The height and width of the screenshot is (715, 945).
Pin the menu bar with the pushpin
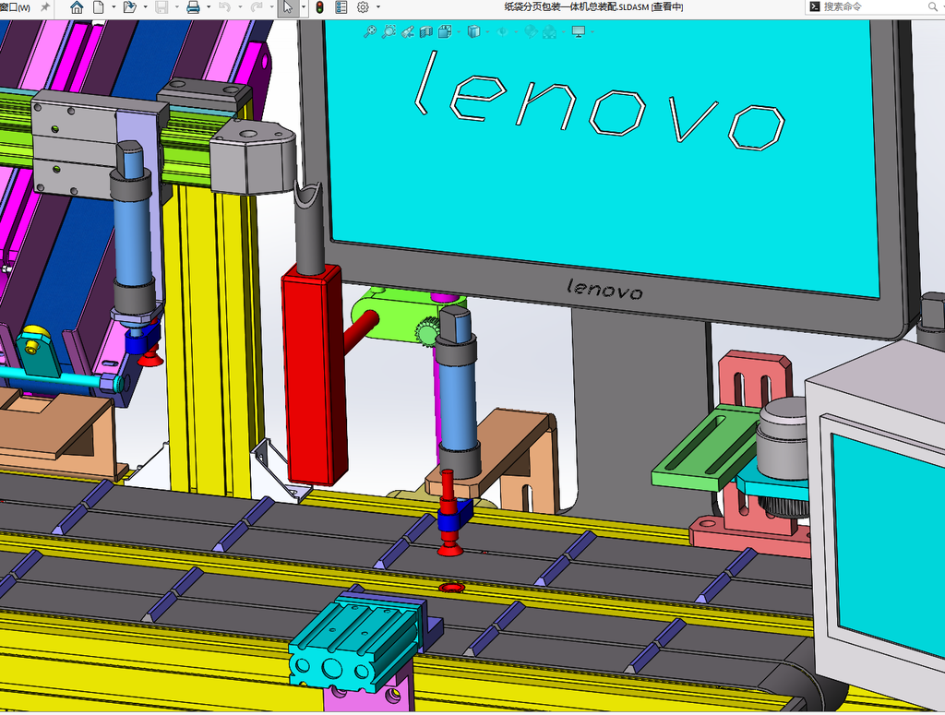coord(45,7)
